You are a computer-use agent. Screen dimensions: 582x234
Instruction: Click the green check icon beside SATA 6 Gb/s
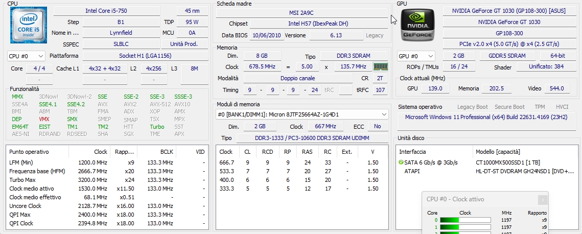[x=401, y=162]
